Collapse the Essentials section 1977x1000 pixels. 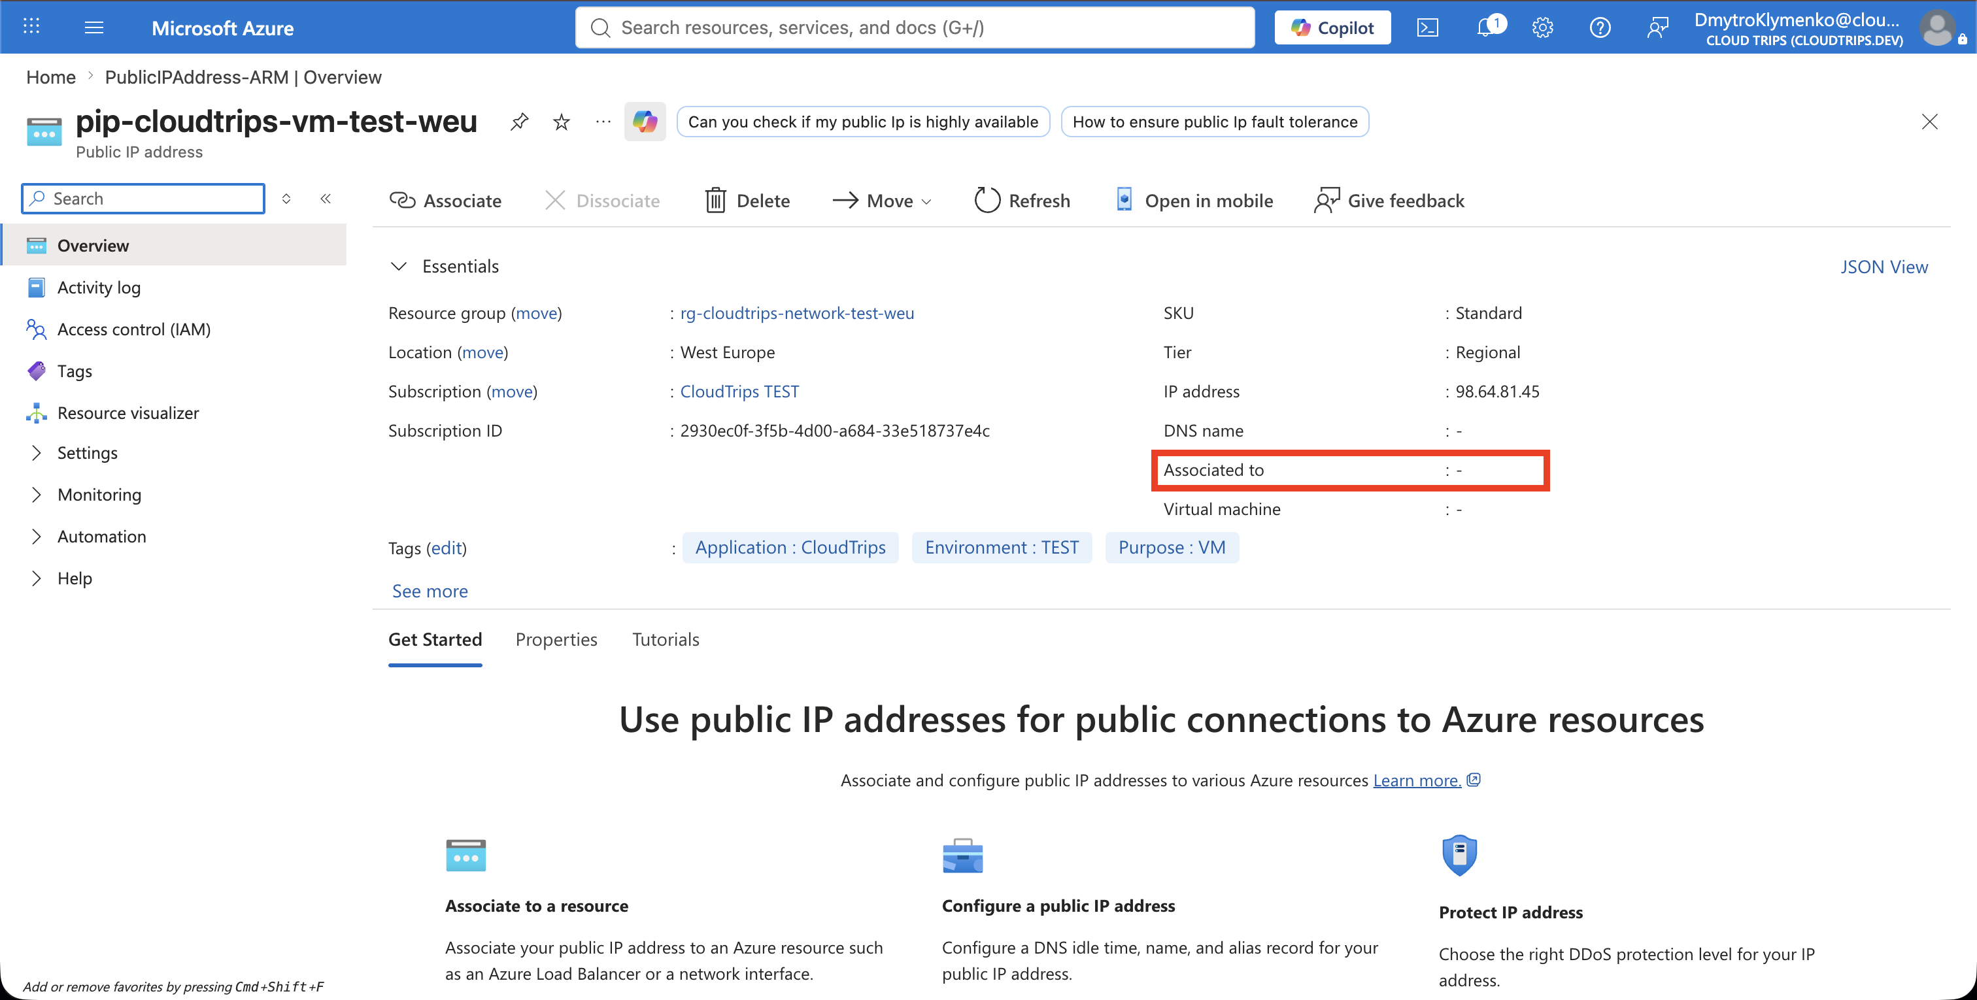pos(398,266)
